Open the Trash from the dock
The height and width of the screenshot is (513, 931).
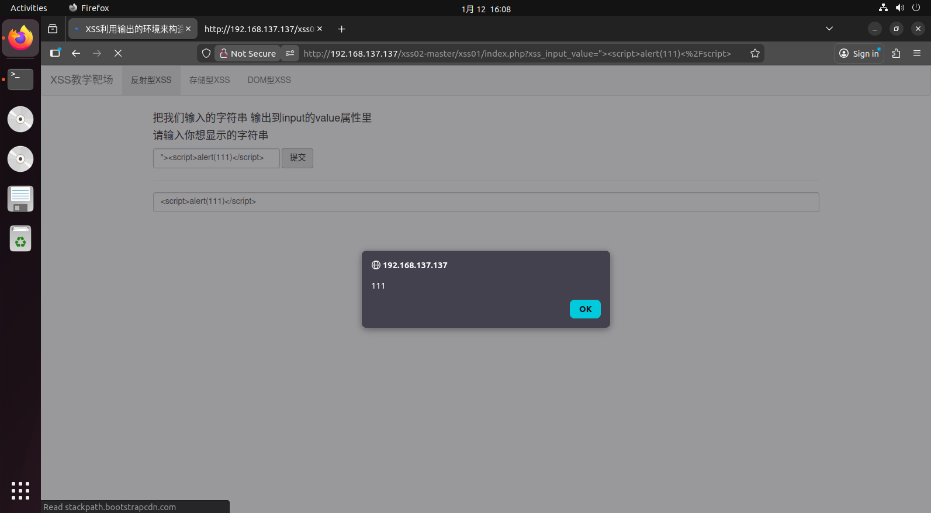point(20,238)
